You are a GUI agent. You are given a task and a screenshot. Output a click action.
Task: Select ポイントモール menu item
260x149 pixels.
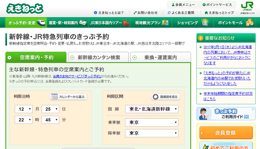pyautogui.click(x=234, y=23)
